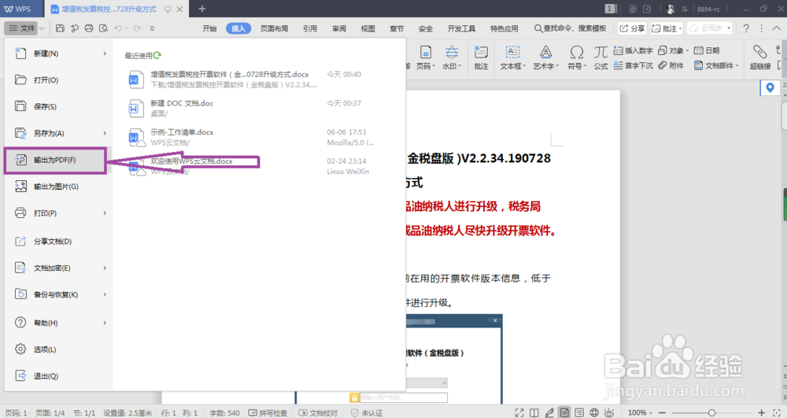The width and height of the screenshot is (787, 418).
Task: Choose 保存(S) in file menu
Action: 58,106
